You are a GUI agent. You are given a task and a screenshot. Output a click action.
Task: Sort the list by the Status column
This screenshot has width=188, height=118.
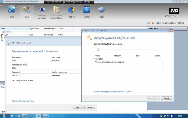(65, 29)
